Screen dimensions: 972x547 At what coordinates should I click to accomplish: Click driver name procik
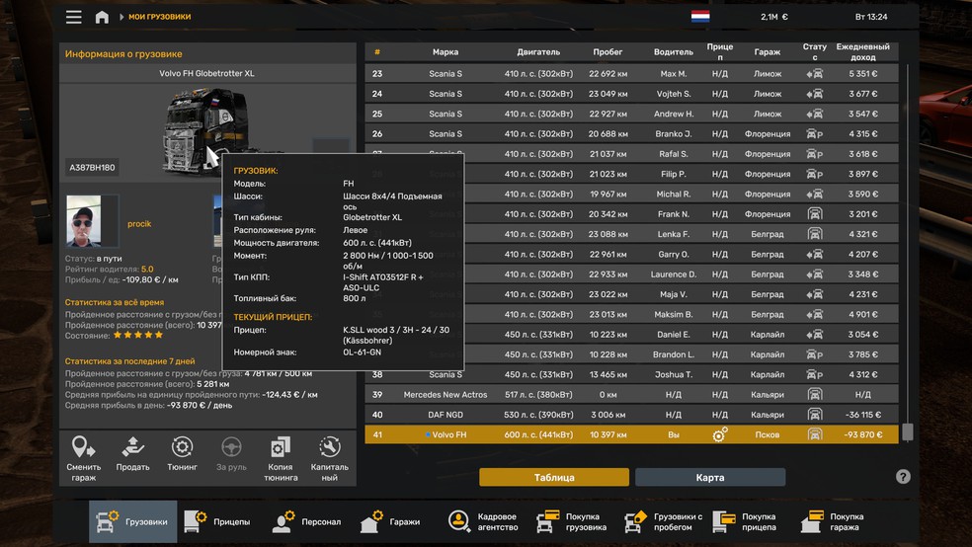139,223
